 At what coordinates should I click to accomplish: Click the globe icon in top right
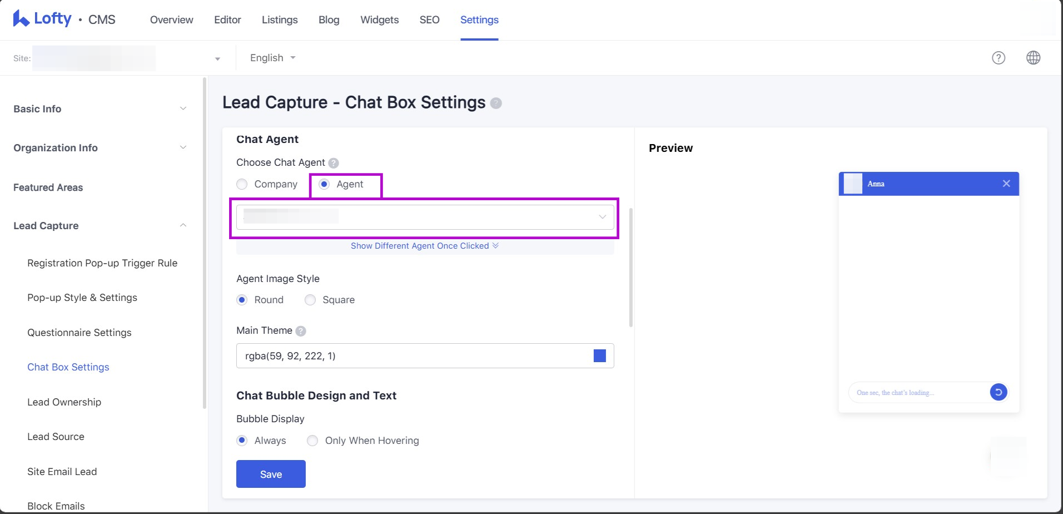point(1033,58)
